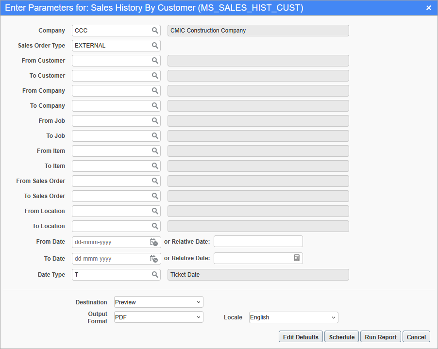Screen dimensions: 438x349
Task: Open lookup for Sales Order Type
Action: 155,46
